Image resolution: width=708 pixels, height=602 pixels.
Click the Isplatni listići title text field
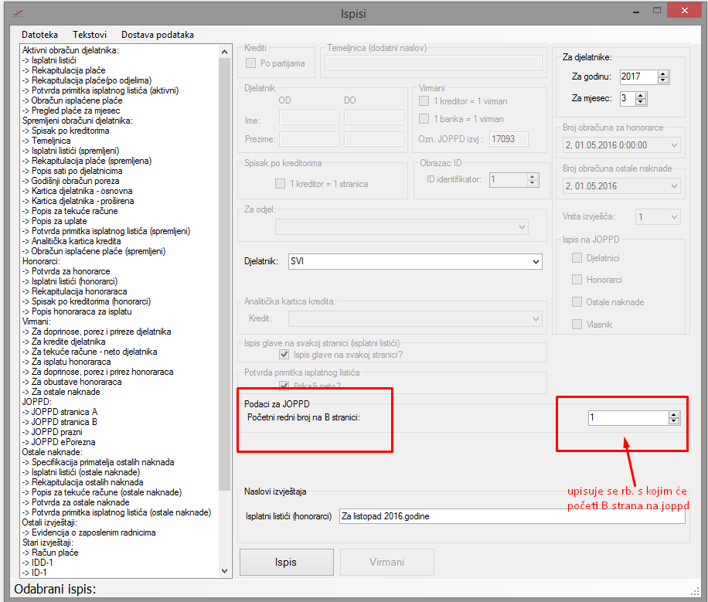[512, 515]
